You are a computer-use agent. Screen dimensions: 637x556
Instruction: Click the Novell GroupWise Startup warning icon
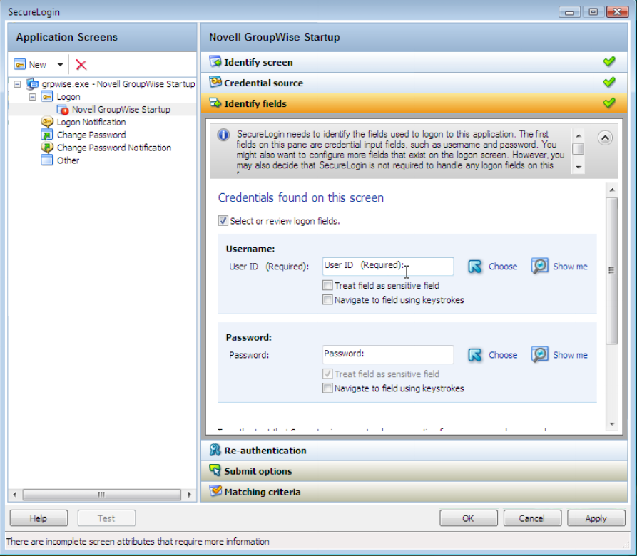(63, 110)
